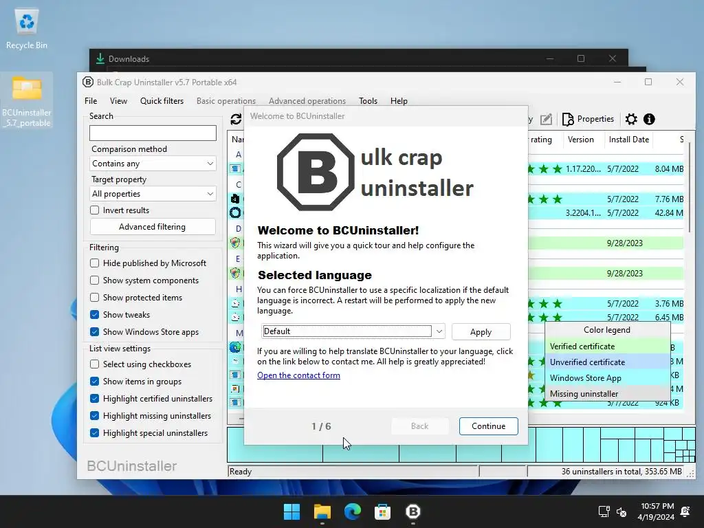Follow the Open the contact form link

point(298,375)
